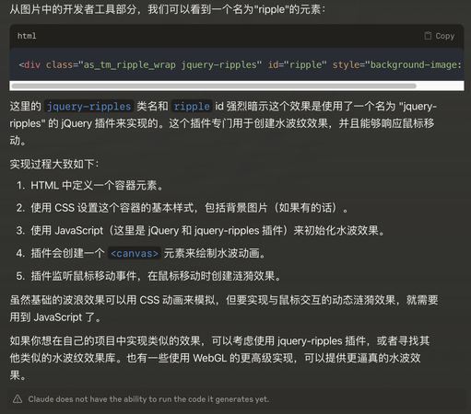Click the div code line in block
This screenshot has width=471, height=414.
(240, 64)
